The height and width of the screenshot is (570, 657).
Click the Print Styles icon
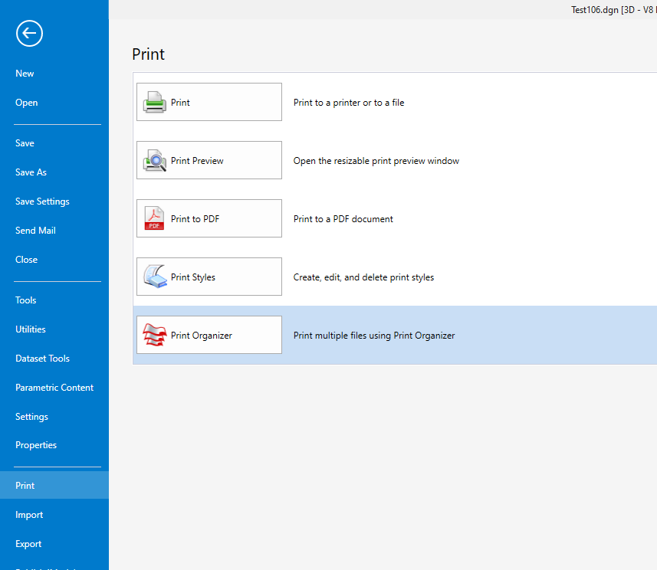tap(155, 277)
